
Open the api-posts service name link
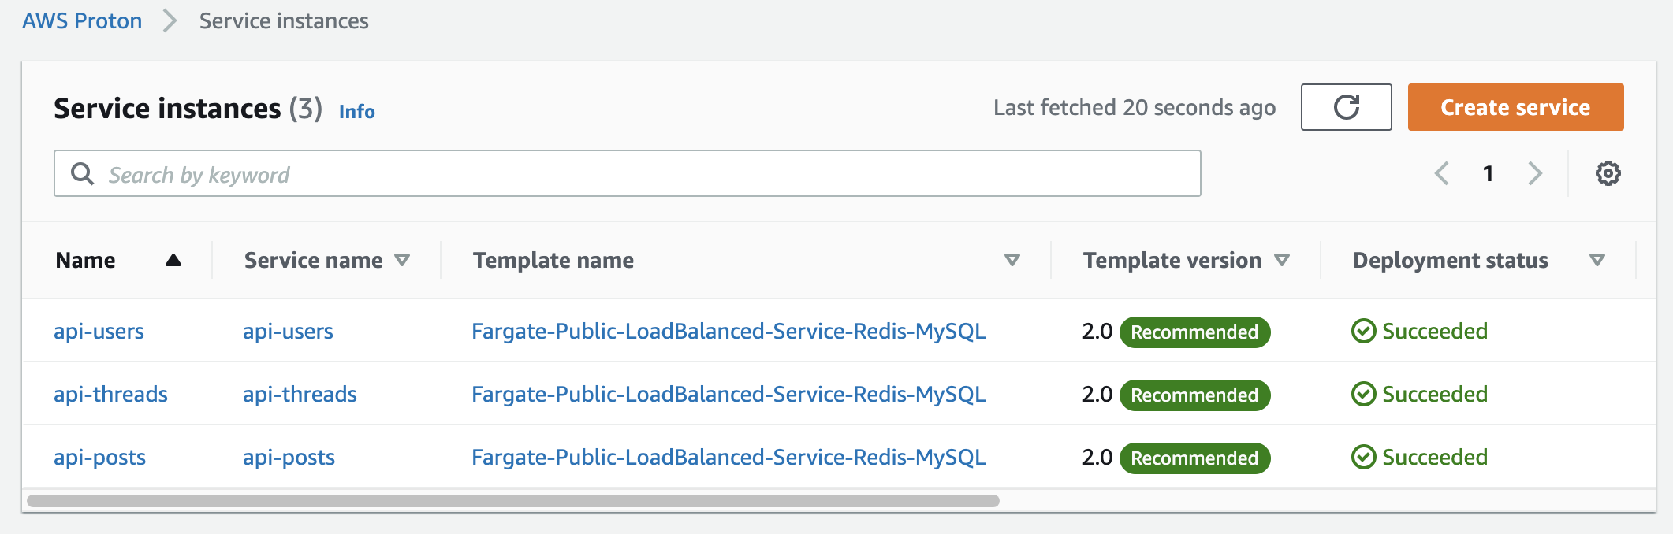[289, 458]
